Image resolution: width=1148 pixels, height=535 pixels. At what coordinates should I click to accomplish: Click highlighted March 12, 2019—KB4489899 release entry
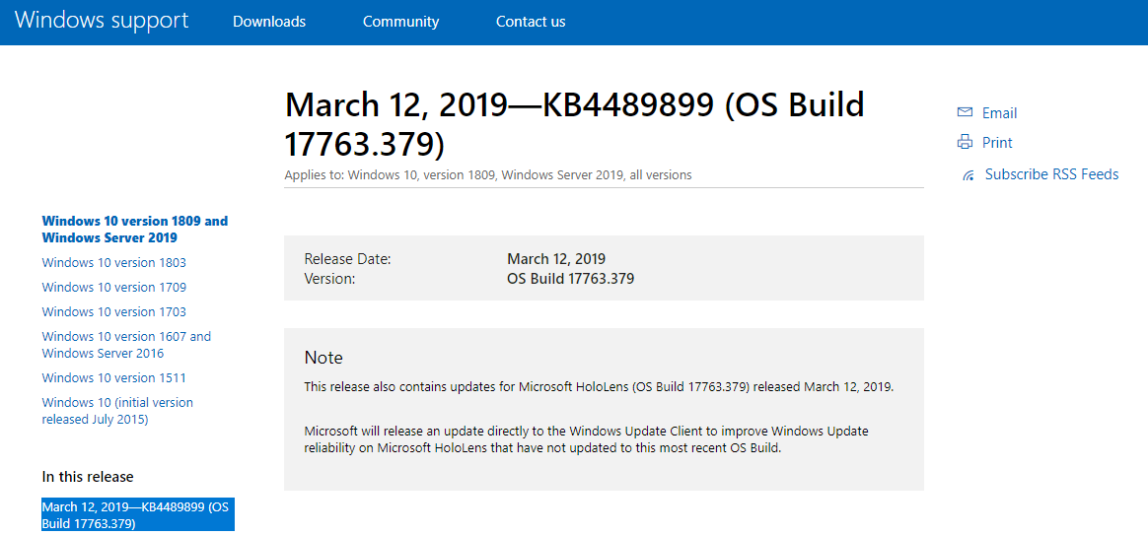click(x=138, y=515)
